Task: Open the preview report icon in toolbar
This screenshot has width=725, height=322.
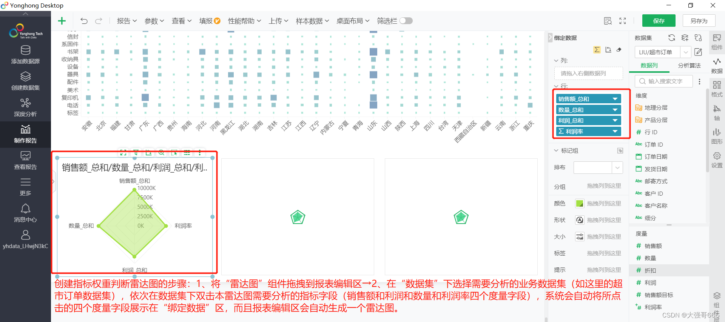Action: [608, 21]
